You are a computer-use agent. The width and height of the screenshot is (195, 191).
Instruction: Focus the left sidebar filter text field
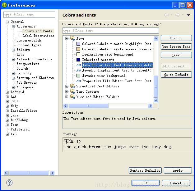click(x=29, y=15)
